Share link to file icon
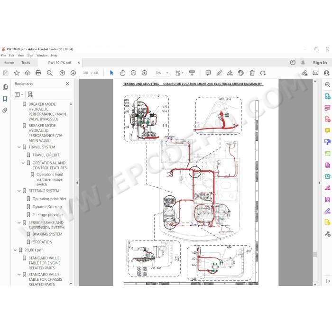Screen dimensions: 332x332 pos(304,73)
